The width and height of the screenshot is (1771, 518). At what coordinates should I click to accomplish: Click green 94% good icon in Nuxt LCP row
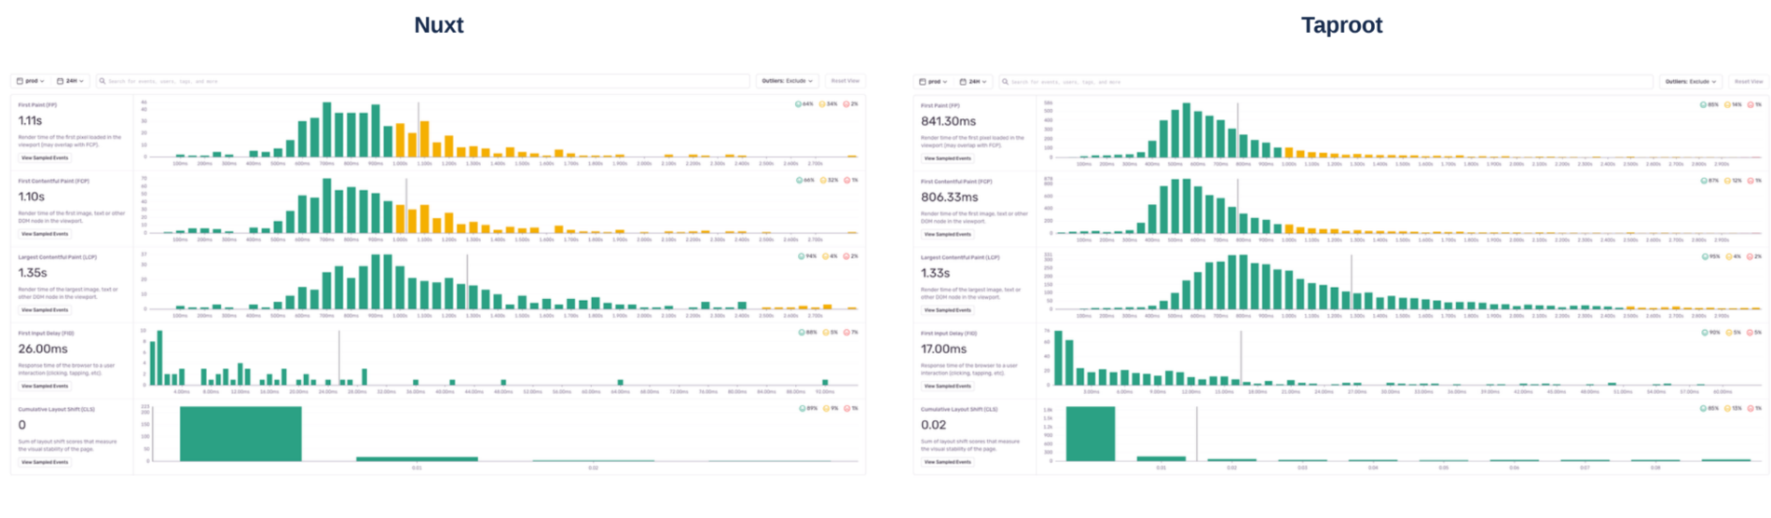tap(802, 256)
